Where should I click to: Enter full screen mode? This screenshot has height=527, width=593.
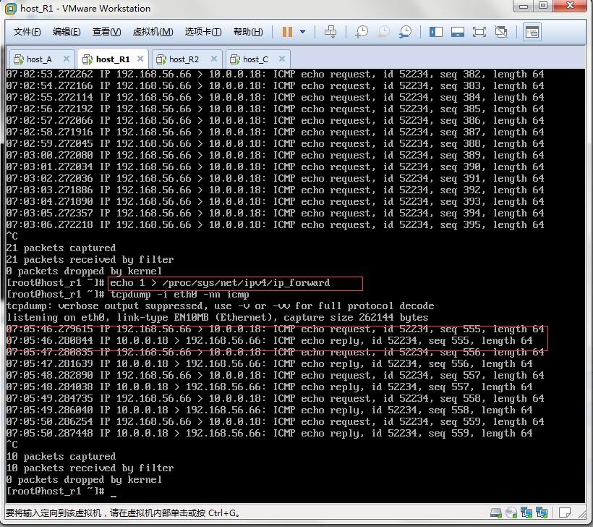point(479,32)
